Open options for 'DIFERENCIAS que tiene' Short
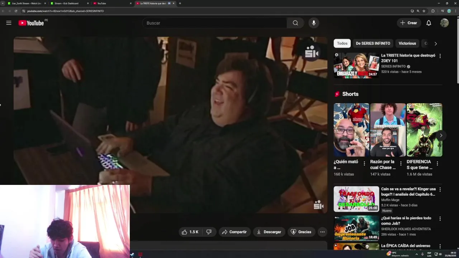This screenshot has width=459, height=258. pos(437,163)
